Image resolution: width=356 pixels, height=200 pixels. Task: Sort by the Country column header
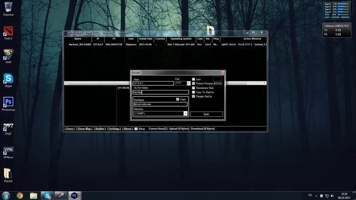(x=160, y=39)
